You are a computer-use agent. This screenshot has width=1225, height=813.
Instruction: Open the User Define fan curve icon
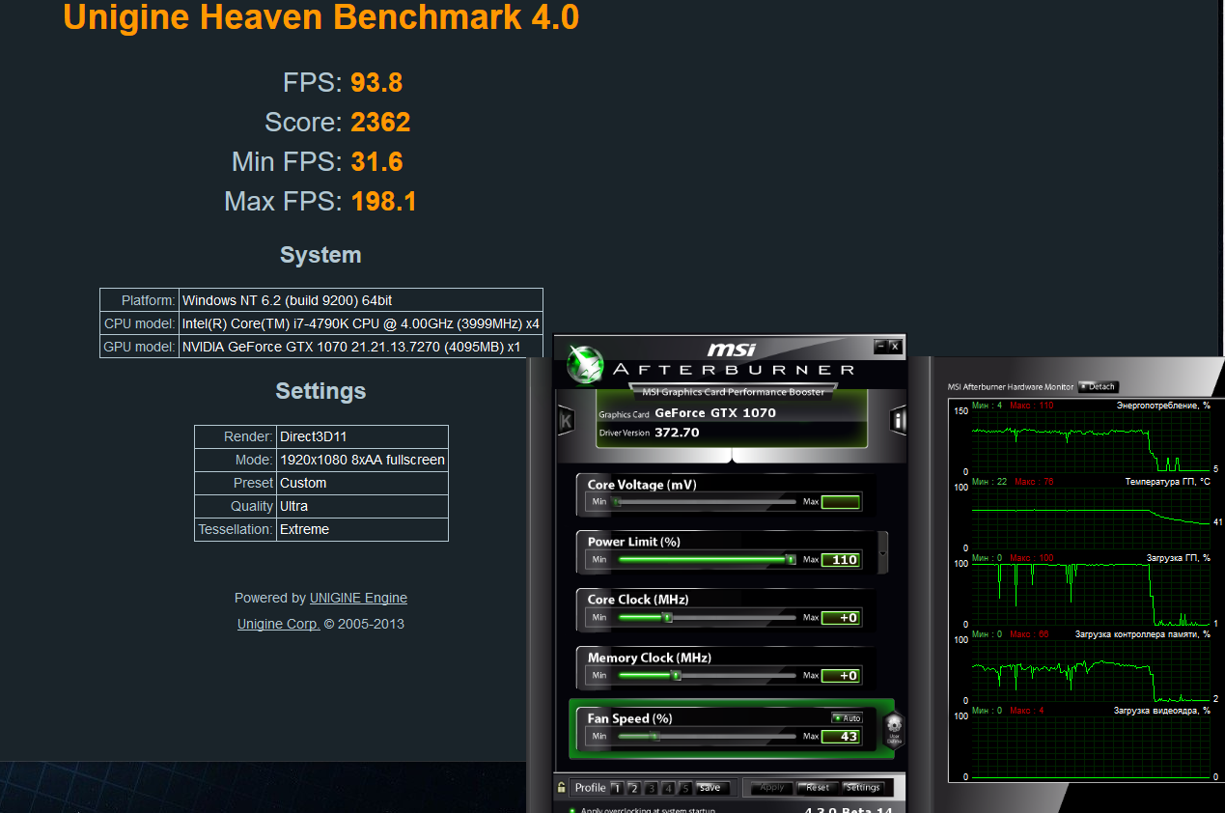click(894, 728)
